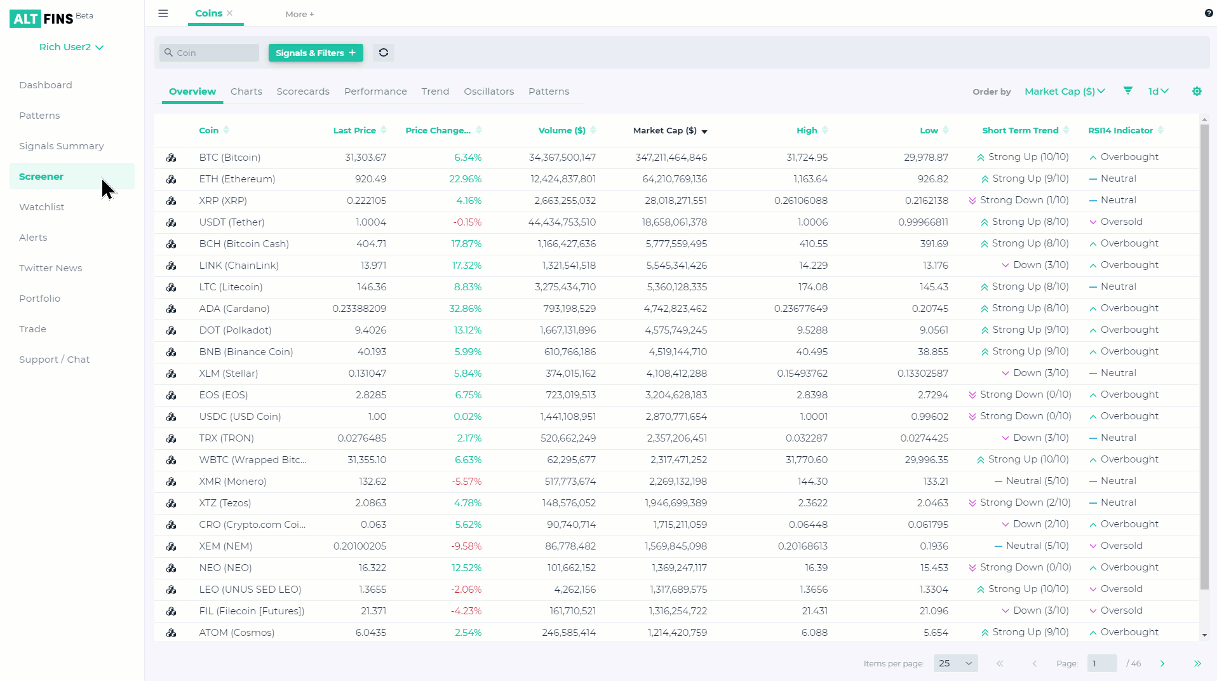1217x681 pixels.
Task: Click the XRP row coin icon
Action: (x=171, y=201)
